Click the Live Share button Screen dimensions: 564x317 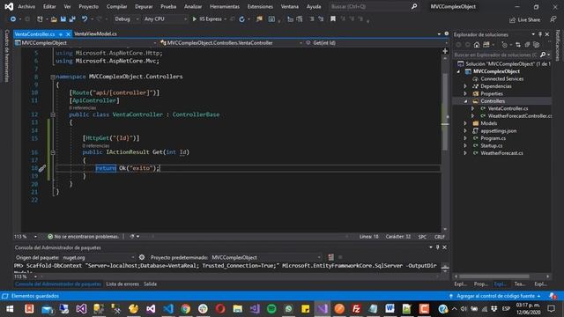tap(525, 19)
